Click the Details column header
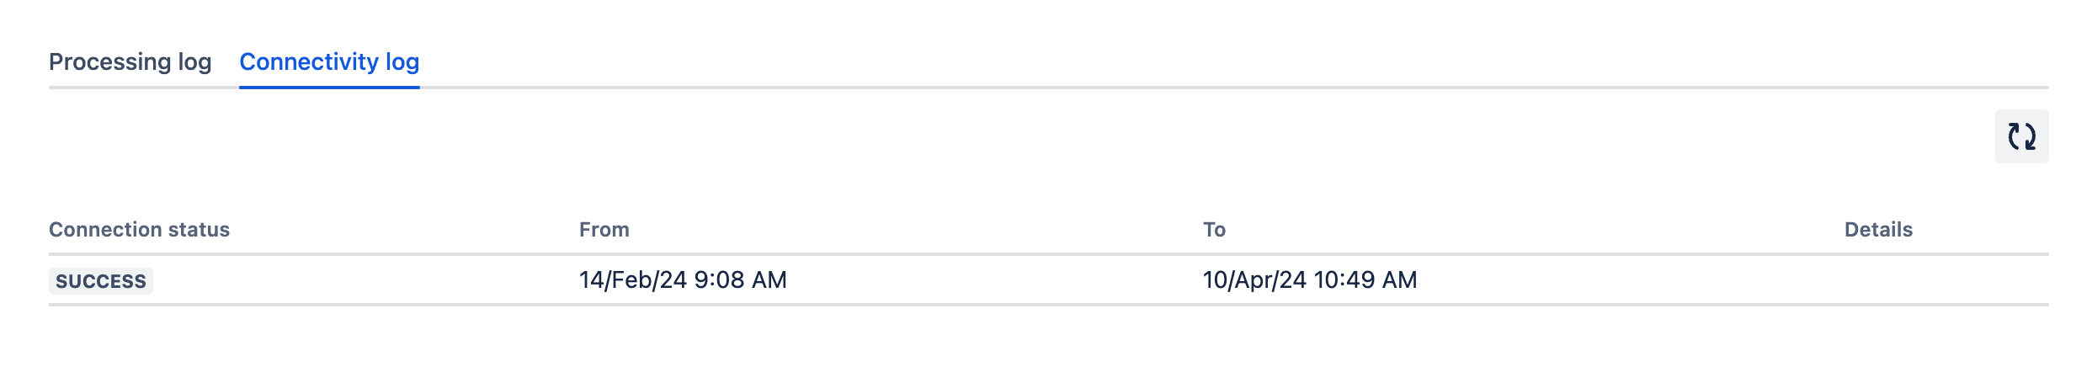This screenshot has height=367, width=2076. point(1878,230)
